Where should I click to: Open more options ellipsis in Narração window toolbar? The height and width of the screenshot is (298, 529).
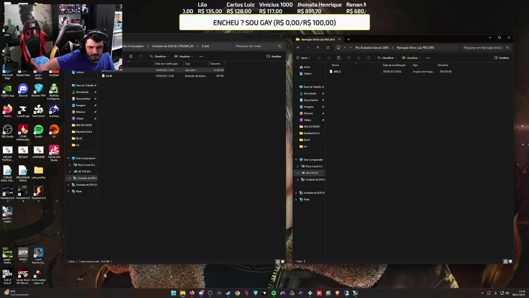[x=428, y=58]
